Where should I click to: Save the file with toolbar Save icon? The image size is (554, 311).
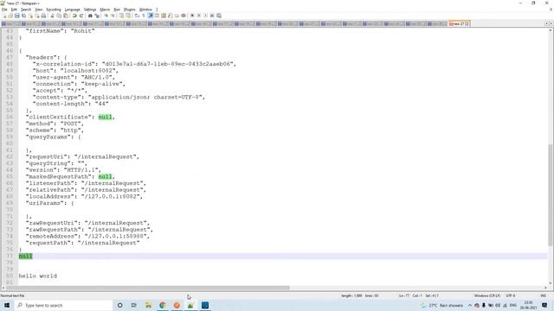click(x=17, y=16)
